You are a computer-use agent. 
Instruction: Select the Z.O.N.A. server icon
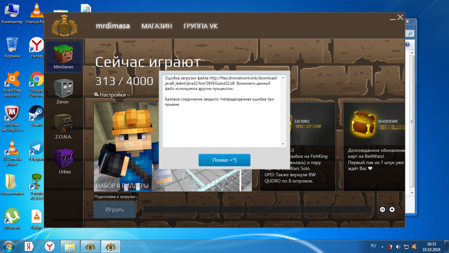coord(63,126)
